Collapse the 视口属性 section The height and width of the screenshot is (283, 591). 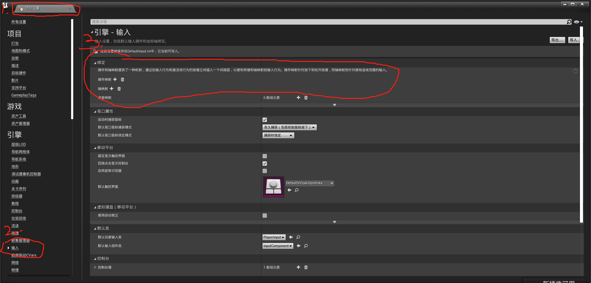click(95, 111)
